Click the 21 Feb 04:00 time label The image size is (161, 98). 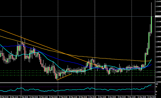[34, 97]
